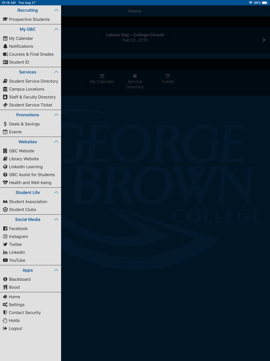Open Deals & Savings dollar icon
The width and height of the screenshot is (270, 361).
[x=5, y=124]
